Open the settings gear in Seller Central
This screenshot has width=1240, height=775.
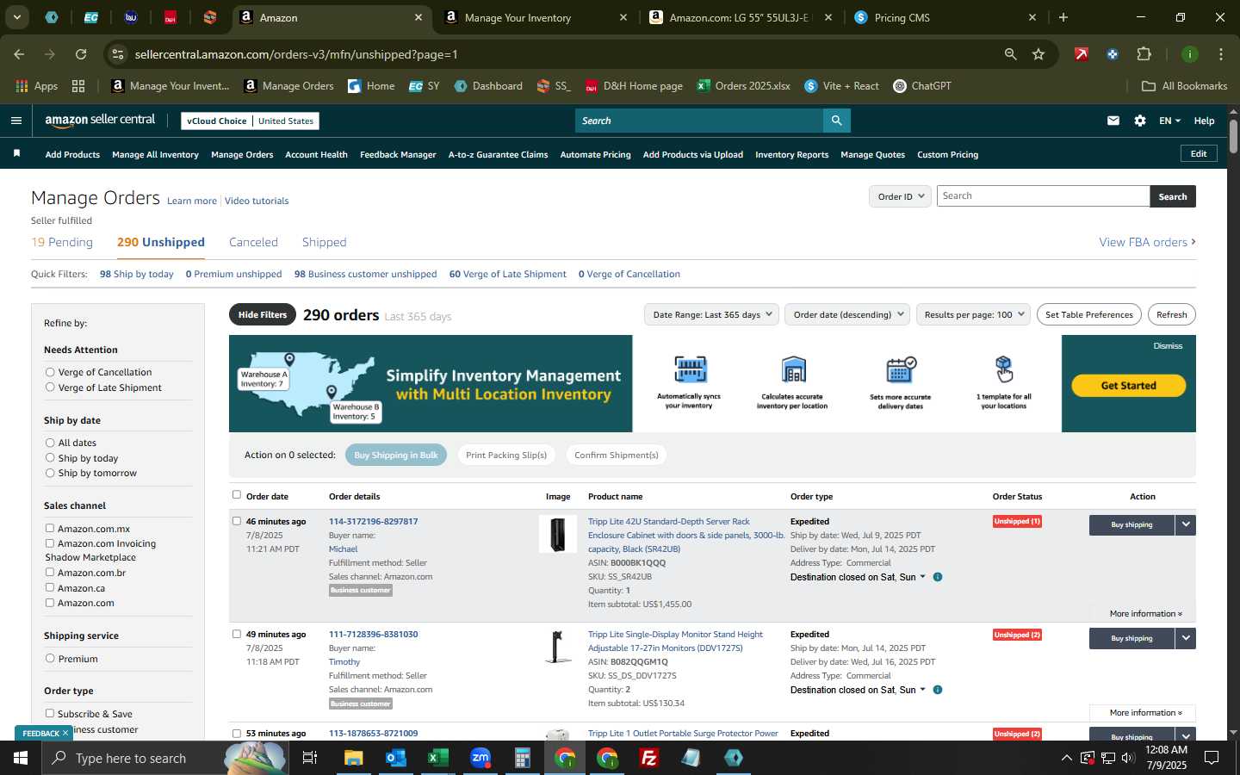click(1140, 121)
